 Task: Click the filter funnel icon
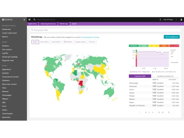click(x=32, y=30)
